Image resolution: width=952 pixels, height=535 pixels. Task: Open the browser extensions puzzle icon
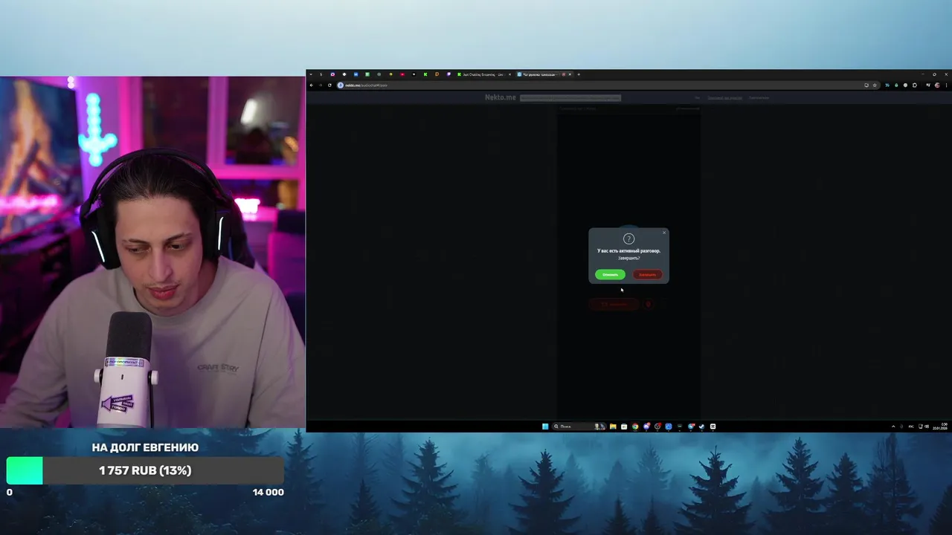click(x=915, y=85)
